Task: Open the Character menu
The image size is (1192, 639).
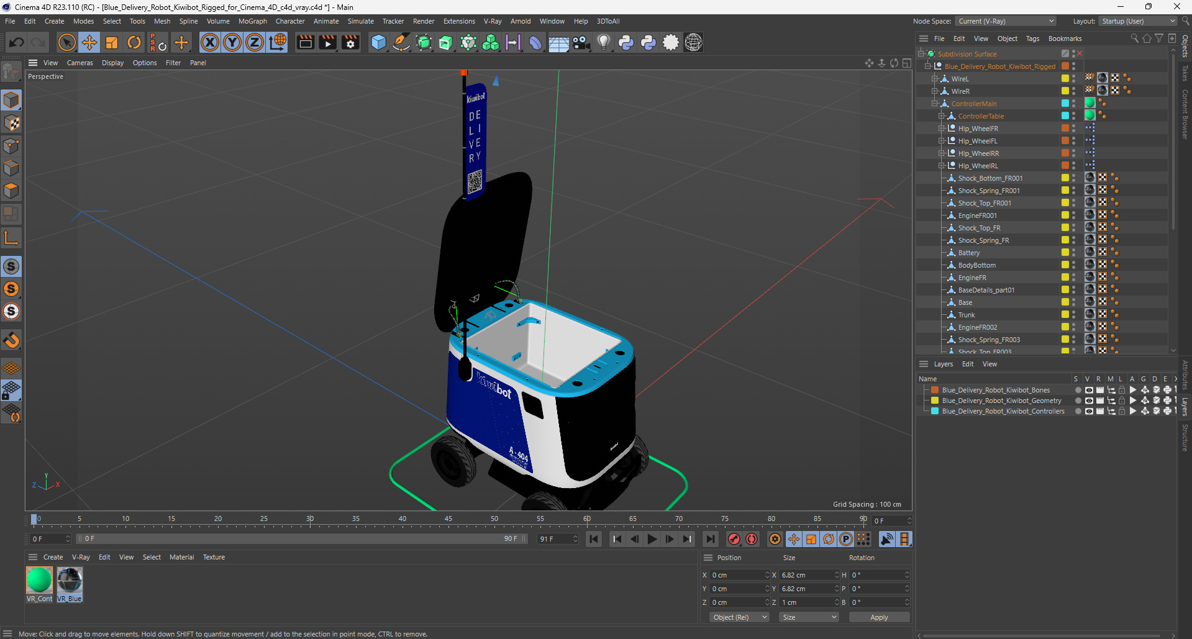Action: pyautogui.click(x=290, y=21)
